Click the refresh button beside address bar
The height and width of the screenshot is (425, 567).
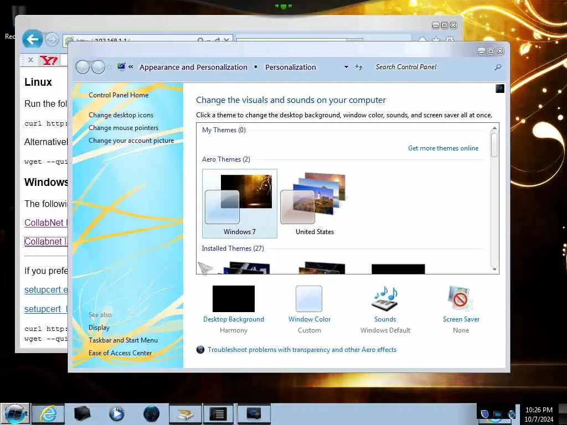click(x=358, y=67)
